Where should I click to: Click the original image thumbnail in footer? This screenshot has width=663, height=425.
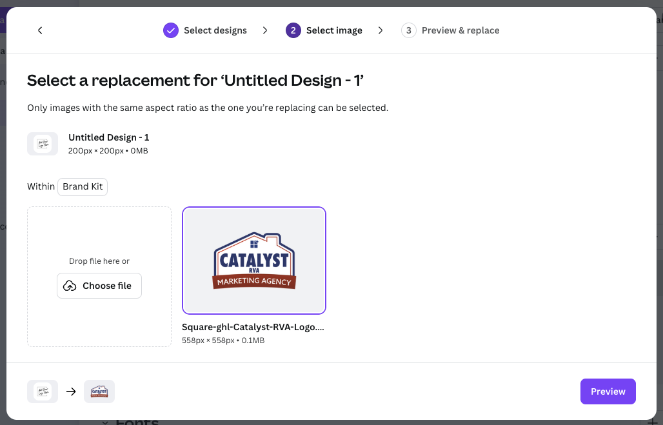coord(43,391)
